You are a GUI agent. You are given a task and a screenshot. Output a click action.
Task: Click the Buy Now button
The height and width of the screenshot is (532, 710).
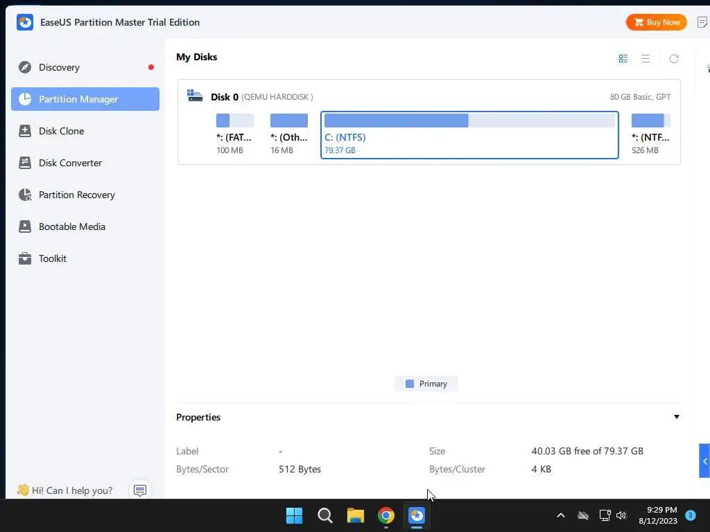[657, 22]
